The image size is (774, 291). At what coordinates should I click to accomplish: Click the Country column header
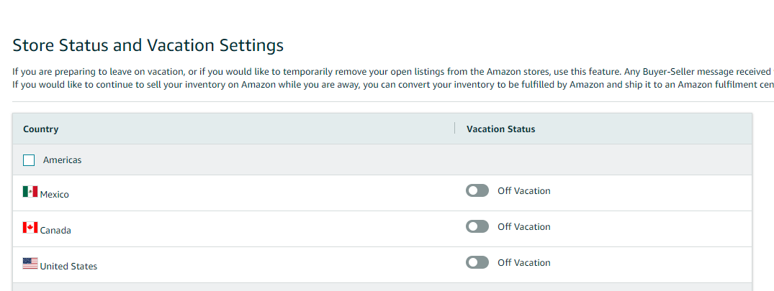pyautogui.click(x=41, y=129)
